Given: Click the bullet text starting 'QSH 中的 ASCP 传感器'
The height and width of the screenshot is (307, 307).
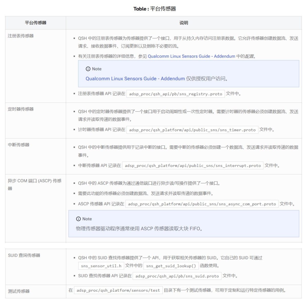Looking at the screenshot, I should tap(149, 183).
